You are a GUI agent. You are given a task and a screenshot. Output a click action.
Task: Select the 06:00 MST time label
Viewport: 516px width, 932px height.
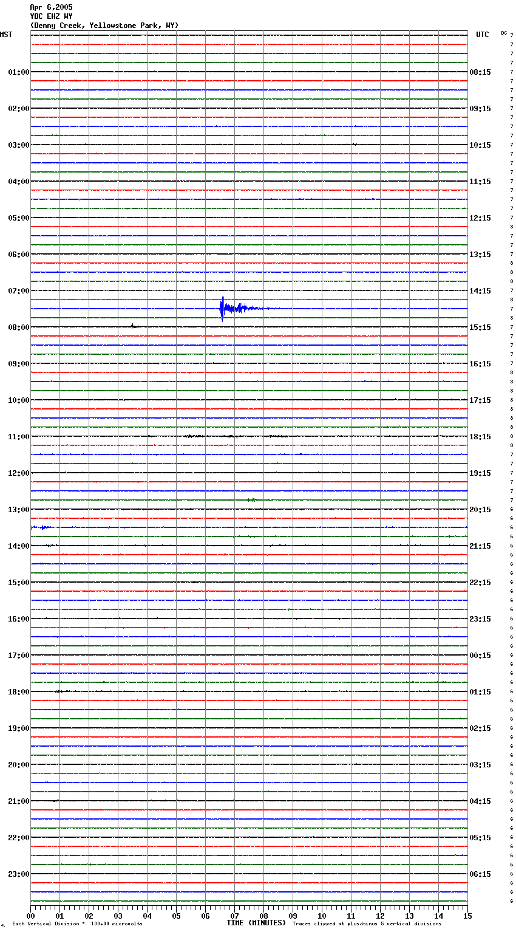pos(19,255)
